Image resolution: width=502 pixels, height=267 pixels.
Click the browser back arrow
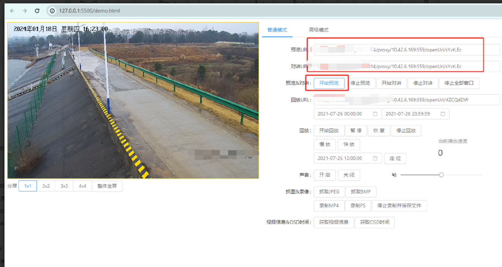(12, 11)
